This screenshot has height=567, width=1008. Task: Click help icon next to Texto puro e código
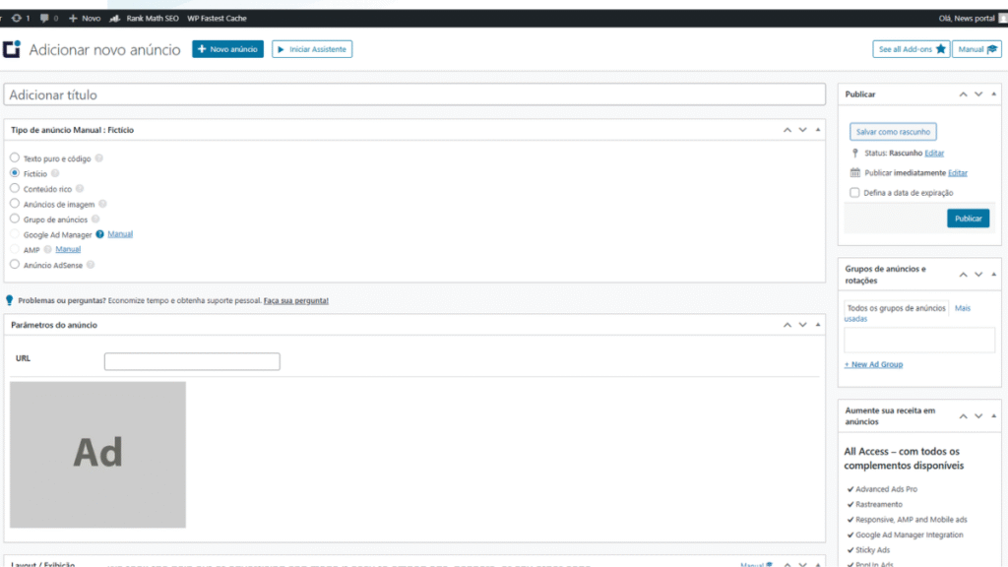tap(99, 158)
